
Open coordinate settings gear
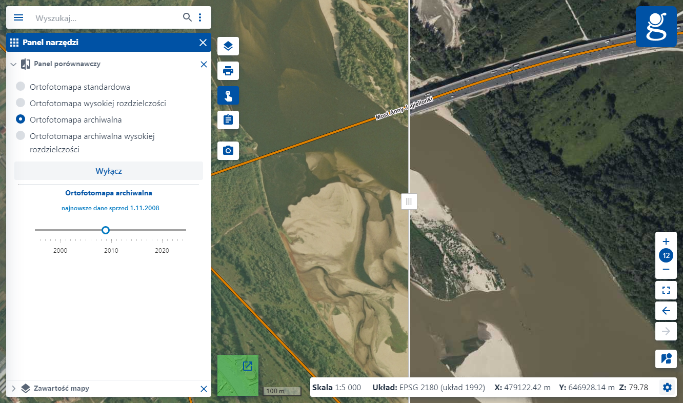pos(667,387)
